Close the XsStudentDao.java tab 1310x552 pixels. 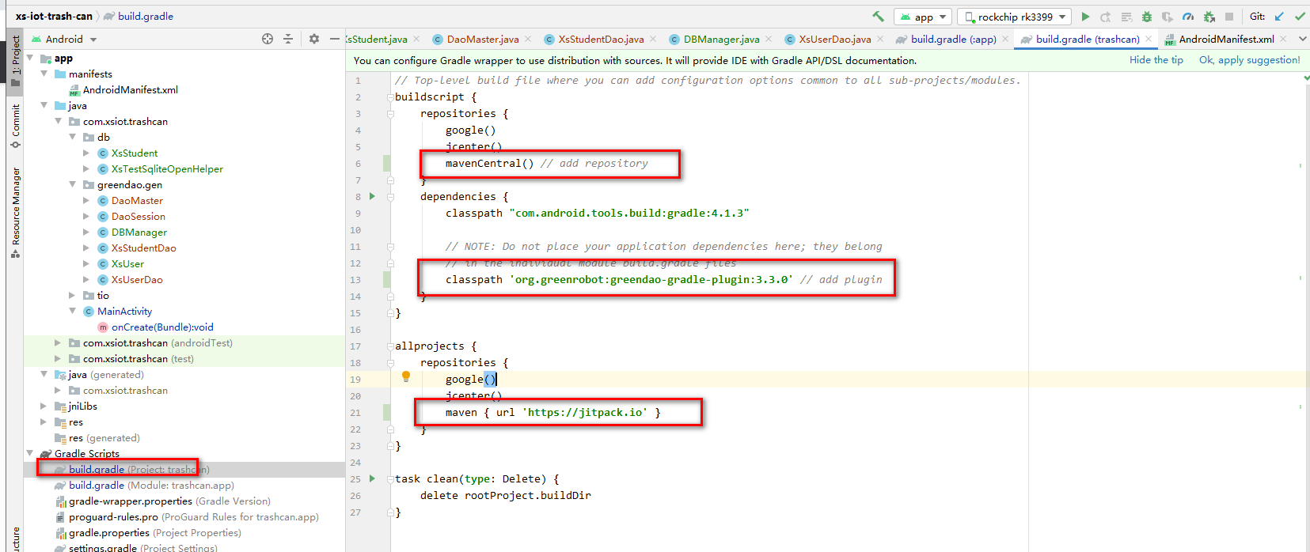[x=653, y=39]
